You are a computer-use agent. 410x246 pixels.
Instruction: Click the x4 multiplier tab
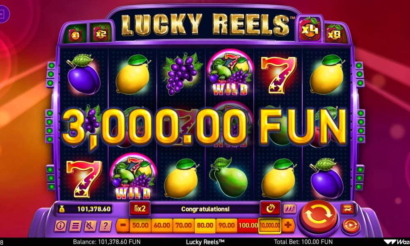point(310,29)
